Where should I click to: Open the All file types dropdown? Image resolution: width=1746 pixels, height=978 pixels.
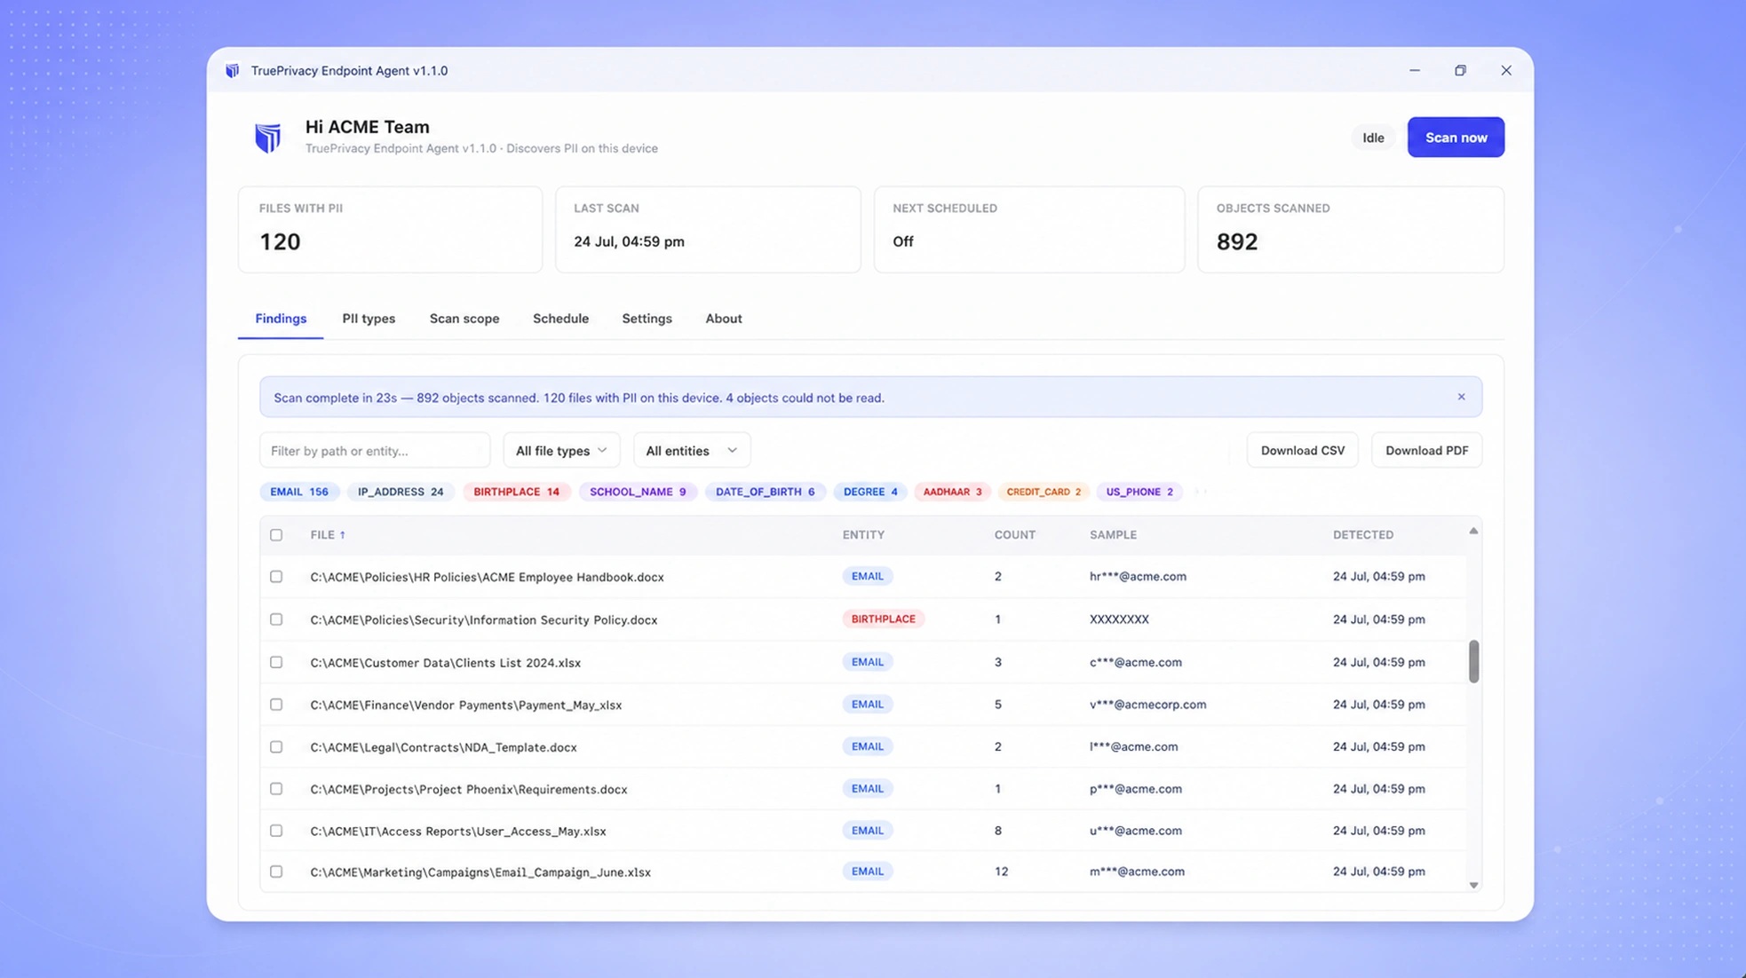point(561,450)
